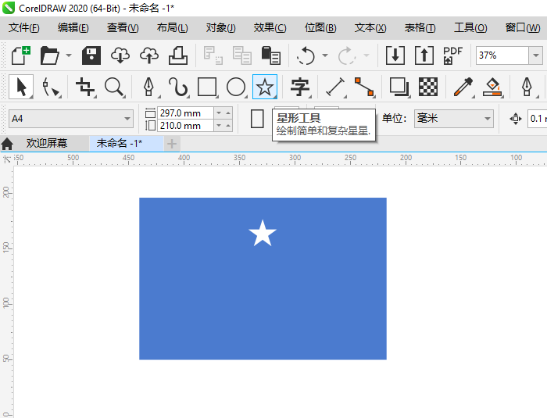
Task: Toggle portrait page orientation
Action: (x=257, y=119)
